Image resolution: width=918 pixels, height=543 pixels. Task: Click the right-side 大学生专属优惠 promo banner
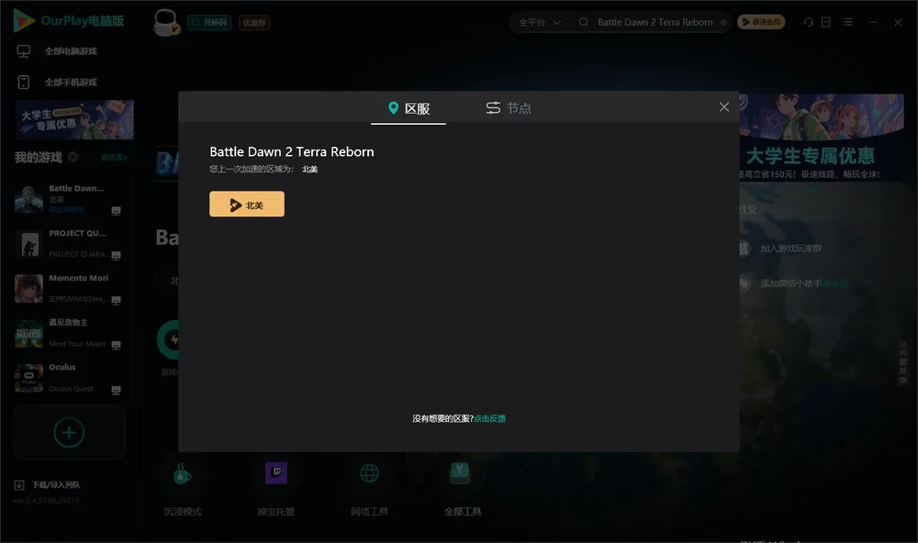822,138
